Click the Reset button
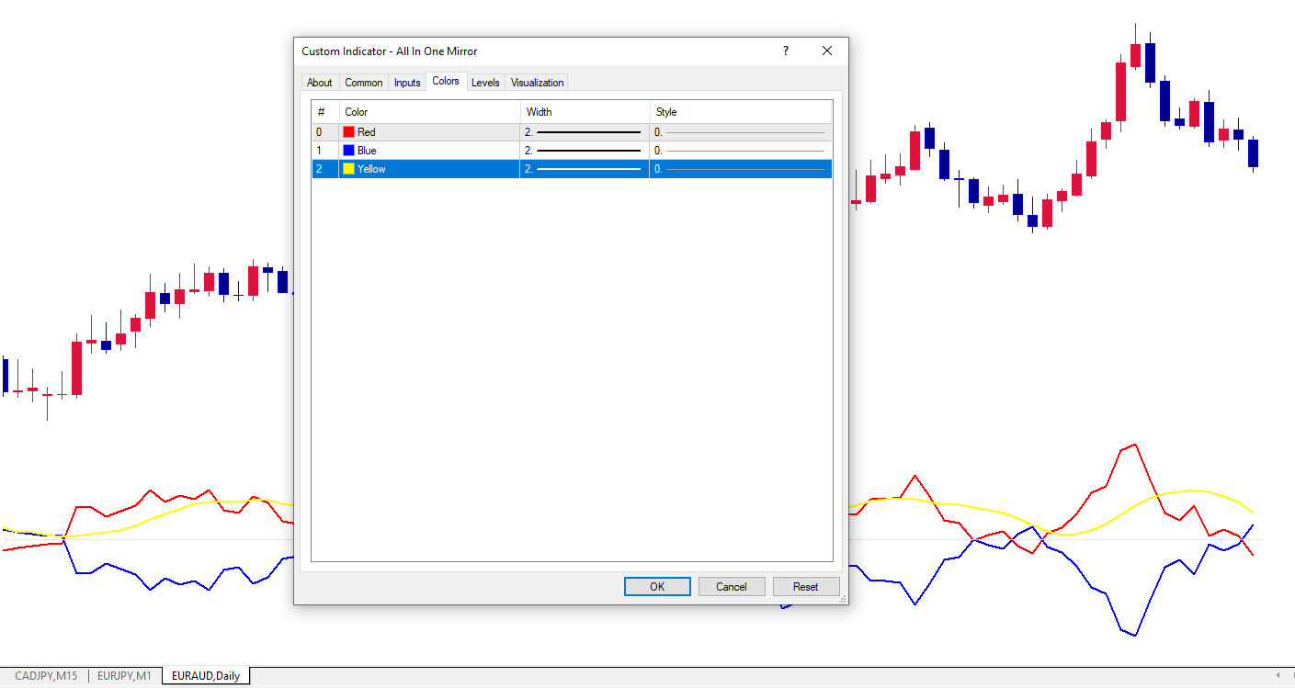This screenshot has width=1295, height=688. coord(806,587)
